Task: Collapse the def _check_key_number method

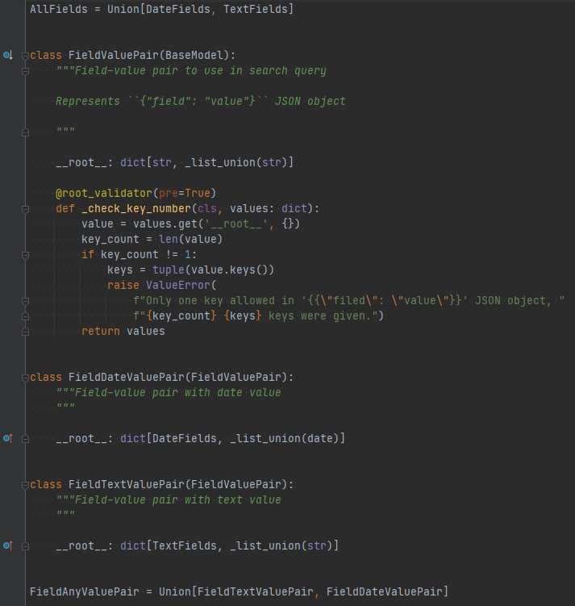Action: click(26, 209)
